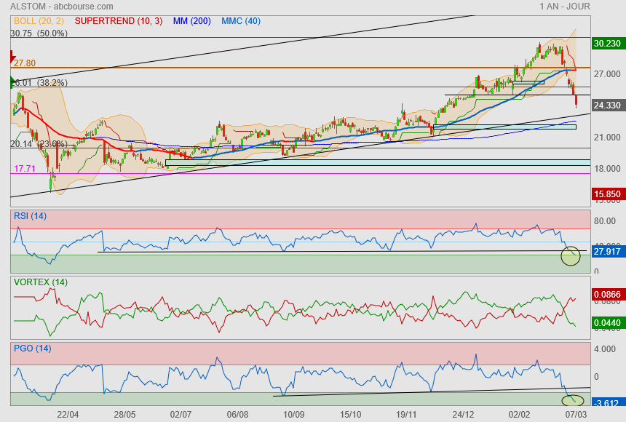Click the ALSTOM - abcbourse.com title

coord(56,7)
